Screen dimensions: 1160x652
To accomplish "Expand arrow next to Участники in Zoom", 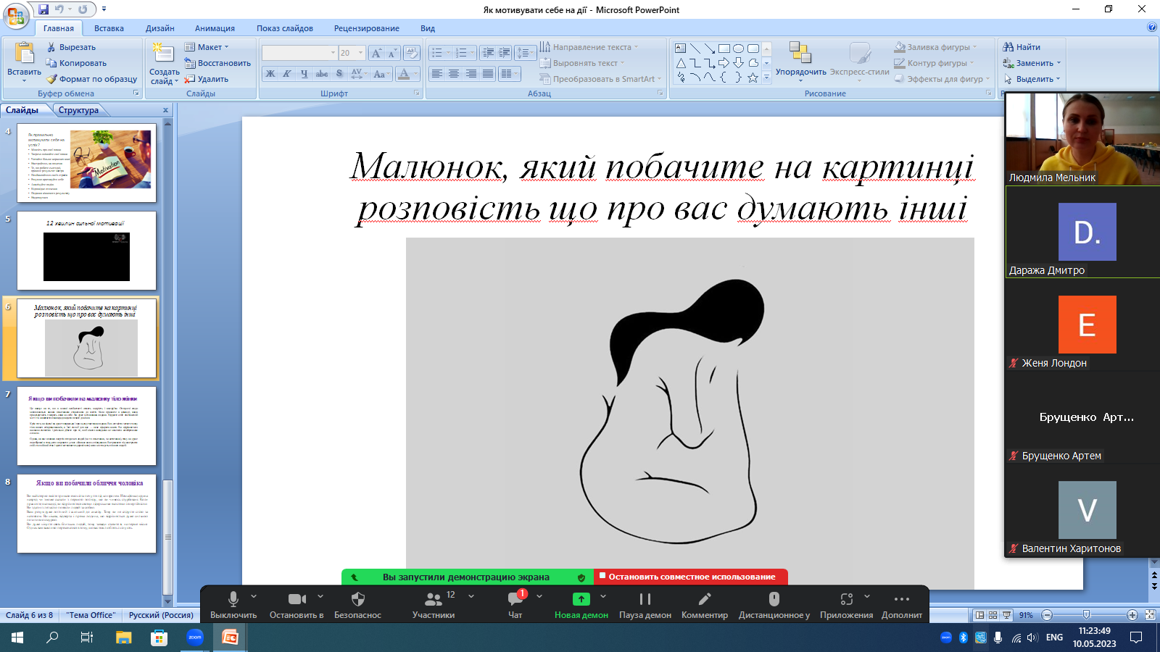I will pos(471,596).
